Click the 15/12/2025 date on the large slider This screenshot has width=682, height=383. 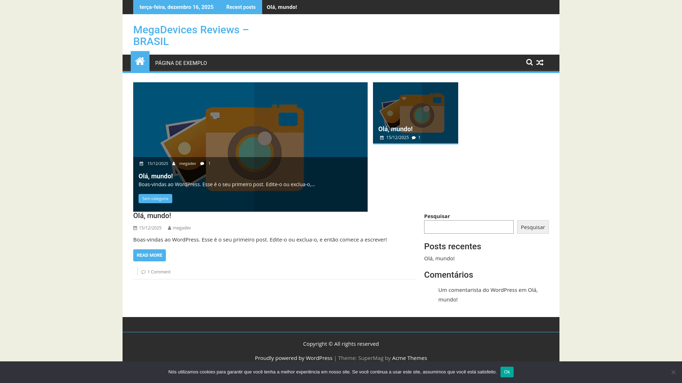[158, 163]
